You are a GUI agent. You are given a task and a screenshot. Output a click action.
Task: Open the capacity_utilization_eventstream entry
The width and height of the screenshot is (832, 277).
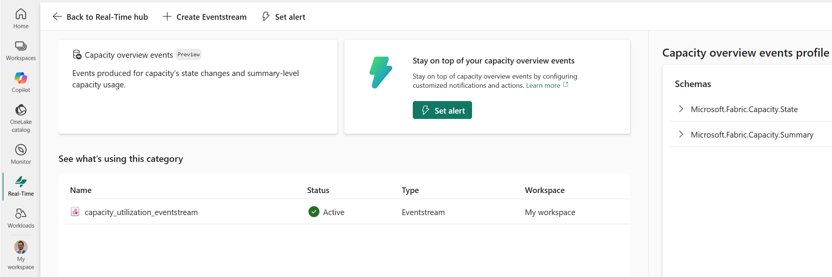tap(141, 212)
